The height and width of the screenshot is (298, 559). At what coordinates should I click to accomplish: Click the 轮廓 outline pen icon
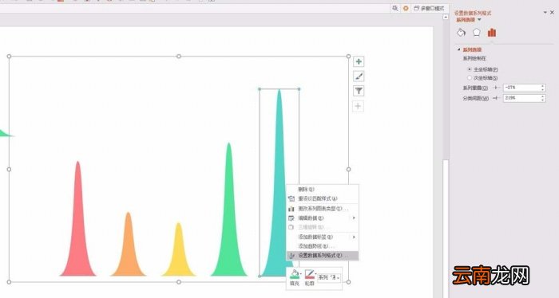click(309, 274)
